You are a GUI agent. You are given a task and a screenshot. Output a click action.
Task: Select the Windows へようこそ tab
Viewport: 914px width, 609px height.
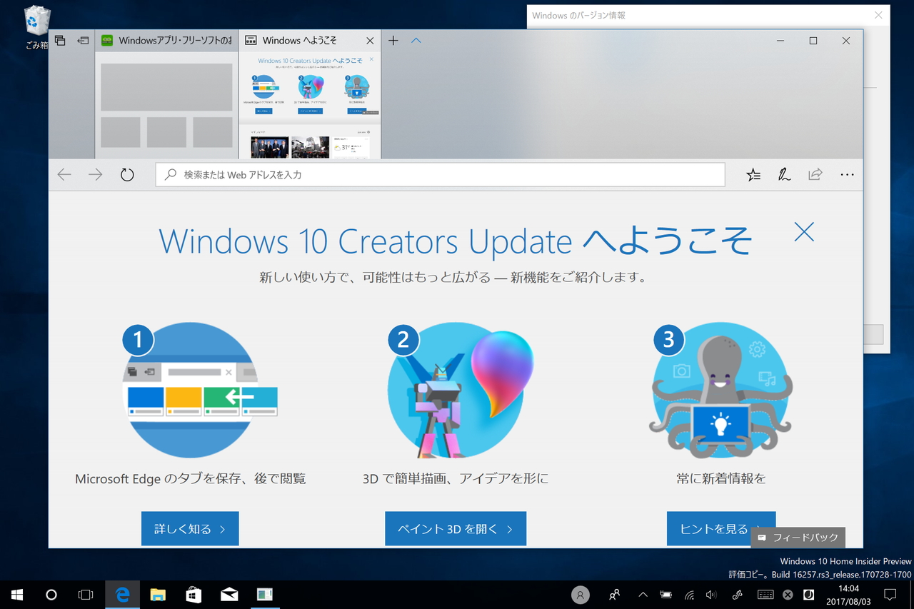pyautogui.click(x=300, y=41)
